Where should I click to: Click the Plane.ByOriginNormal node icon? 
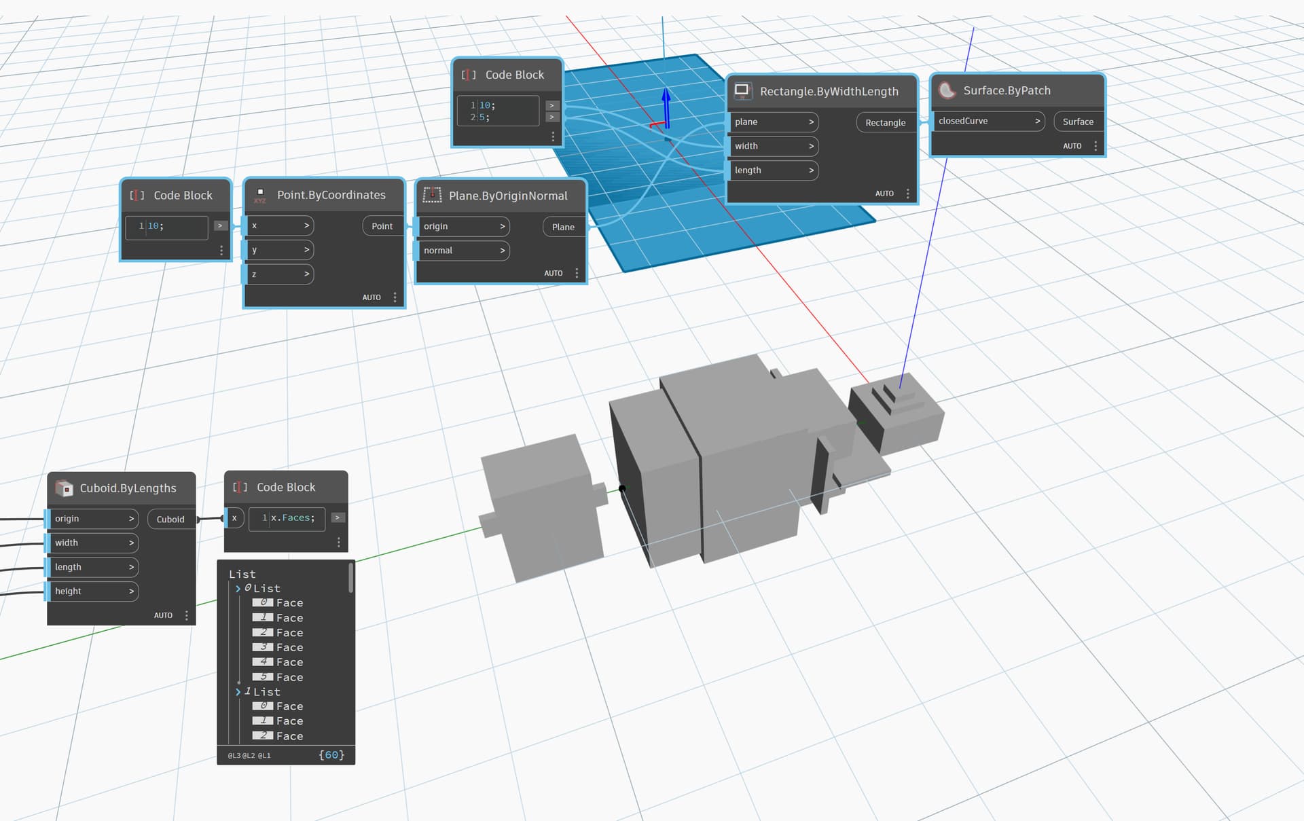click(x=431, y=195)
